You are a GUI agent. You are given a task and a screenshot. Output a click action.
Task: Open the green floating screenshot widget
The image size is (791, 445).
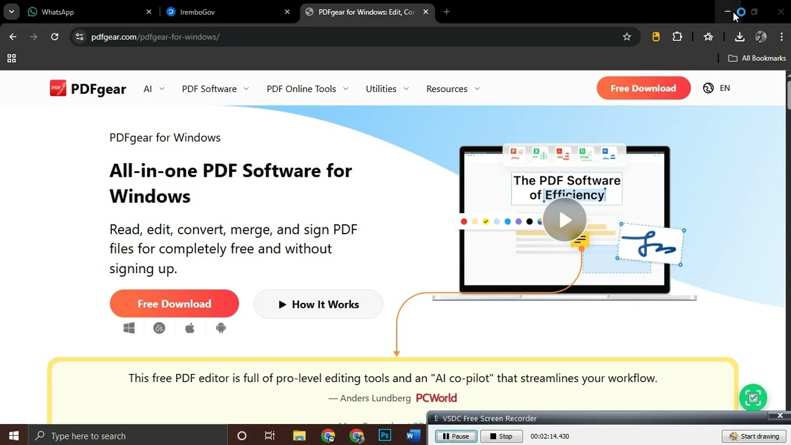click(753, 398)
